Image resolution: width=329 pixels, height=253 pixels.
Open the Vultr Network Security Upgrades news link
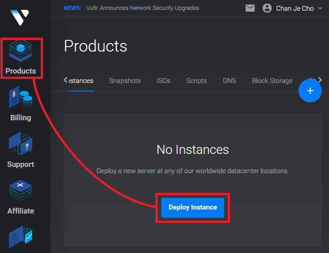point(143,8)
